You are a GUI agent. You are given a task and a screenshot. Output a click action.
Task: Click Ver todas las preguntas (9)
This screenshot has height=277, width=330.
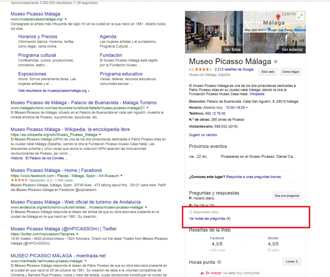[210, 219]
